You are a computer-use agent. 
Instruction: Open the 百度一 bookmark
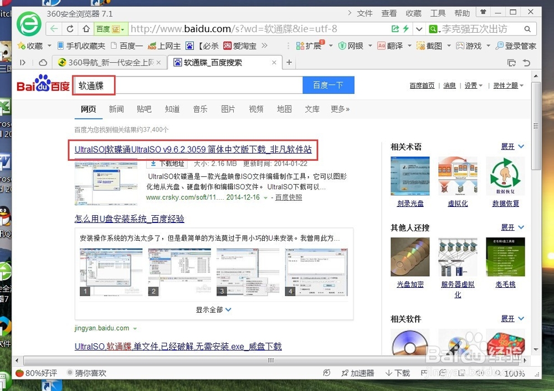point(126,45)
